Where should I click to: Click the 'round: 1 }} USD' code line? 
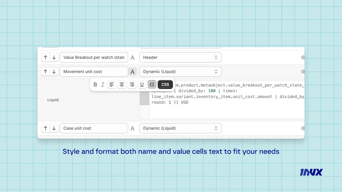[x=170, y=102]
